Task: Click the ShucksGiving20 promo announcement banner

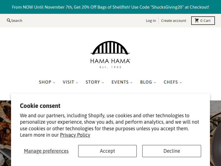Action: click(x=110, y=7)
